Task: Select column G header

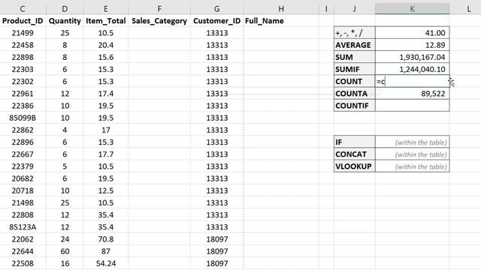Action: click(217, 9)
